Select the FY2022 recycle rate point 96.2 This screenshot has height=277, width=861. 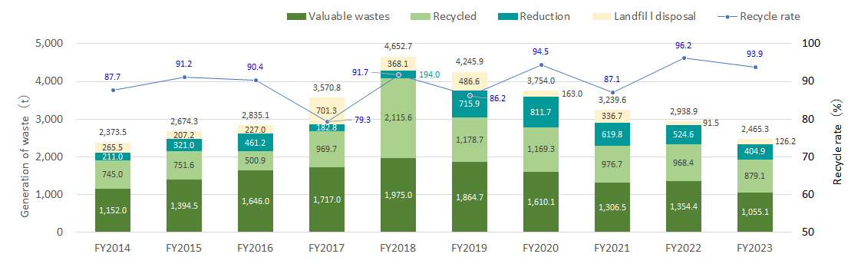click(684, 58)
